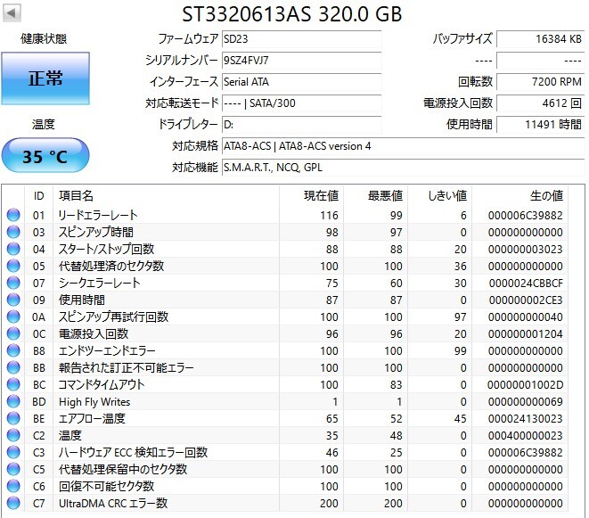Select the シークエラーレート attribute name
Viewport: 589px width, 518px height.
pos(99,283)
